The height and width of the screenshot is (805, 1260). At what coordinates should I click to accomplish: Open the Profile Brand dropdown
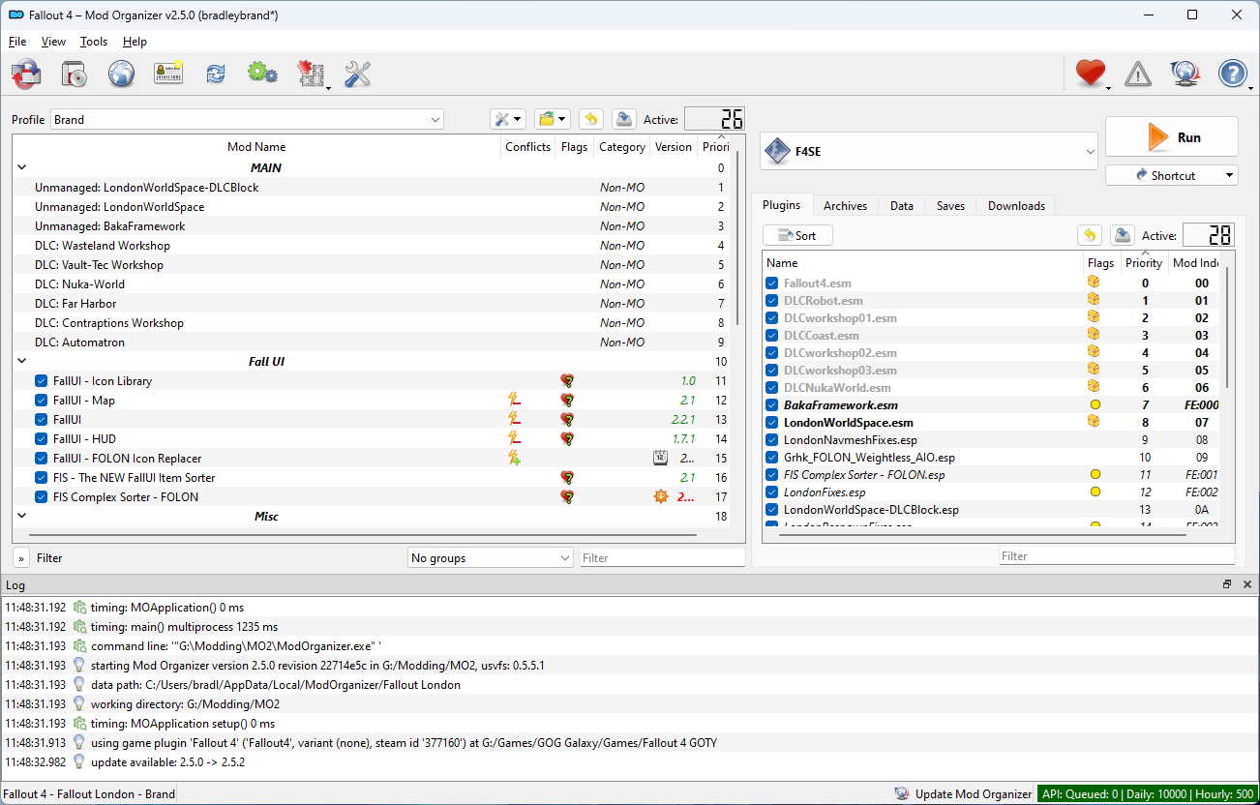coord(247,120)
